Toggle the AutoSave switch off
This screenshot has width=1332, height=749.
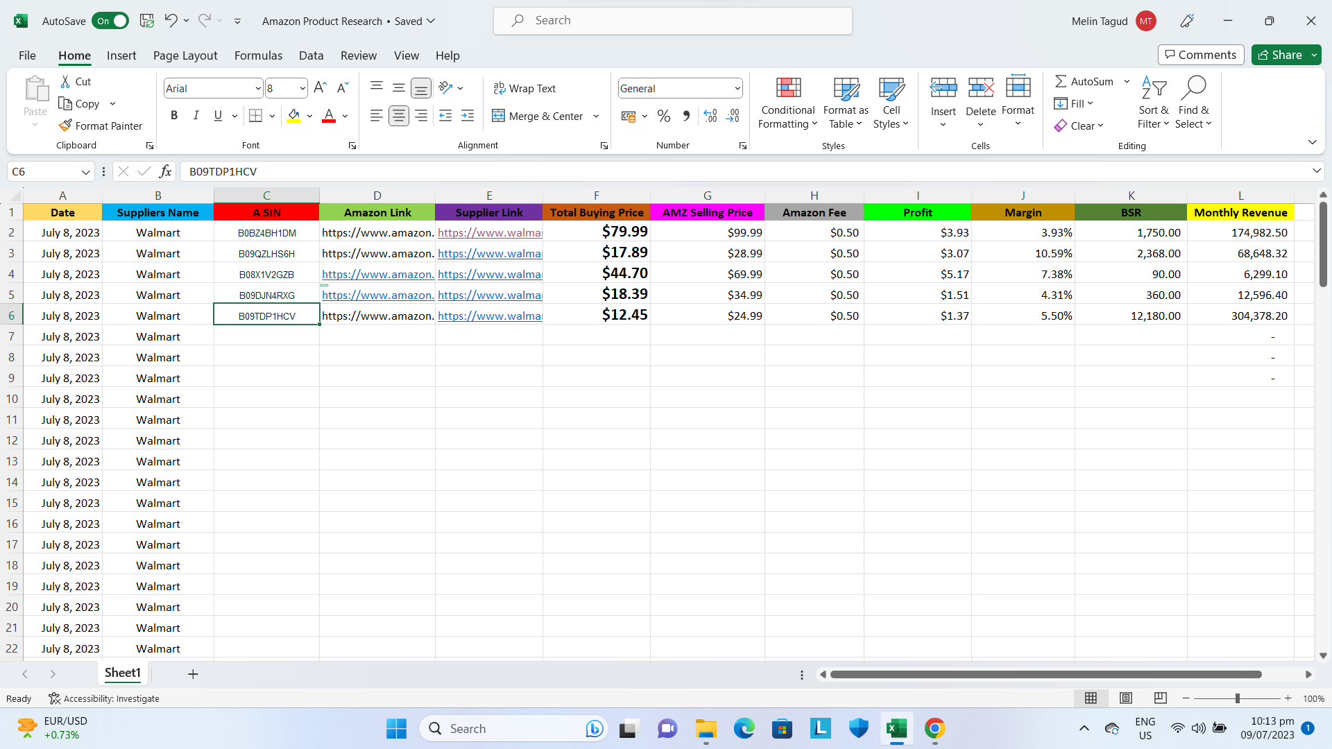pyautogui.click(x=111, y=21)
